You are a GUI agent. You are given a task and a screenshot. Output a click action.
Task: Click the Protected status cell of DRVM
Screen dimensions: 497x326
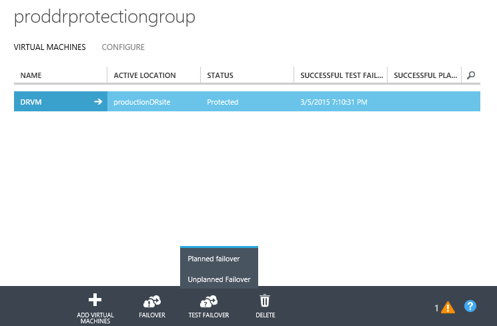[x=223, y=102]
